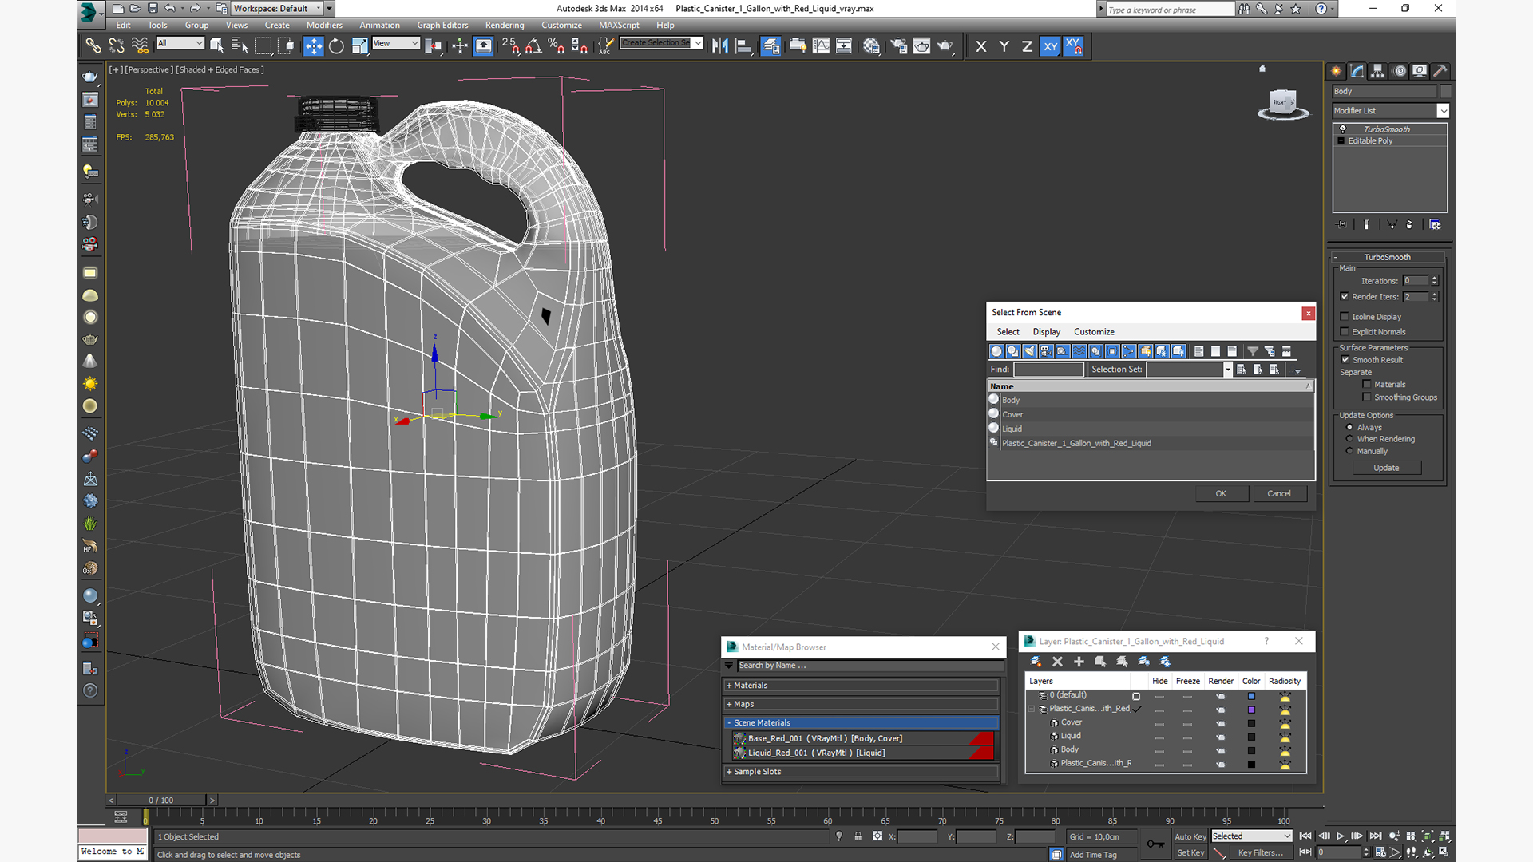Click the Undo arrow in title bar
The image size is (1533, 862).
tap(170, 9)
